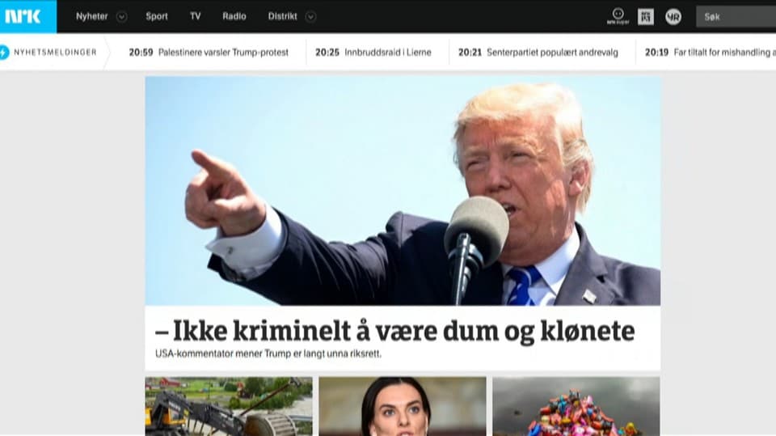The height and width of the screenshot is (436, 776).
Task: Open the Sport menu item
Action: [x=157, y=16]
